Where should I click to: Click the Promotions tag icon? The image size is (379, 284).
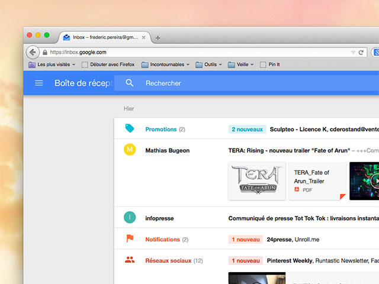[130, 128]
